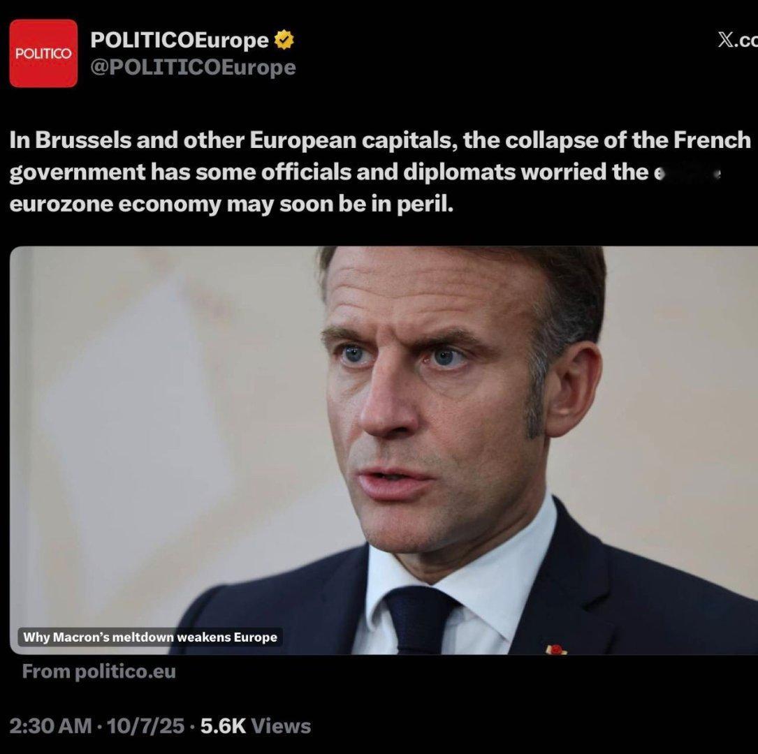The height and width of the screenshot is (754, 758).
Task: Tap the dark necktie in the photo
Action: coord(418,621)
